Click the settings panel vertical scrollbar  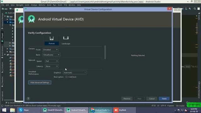[x=105, y=52]
